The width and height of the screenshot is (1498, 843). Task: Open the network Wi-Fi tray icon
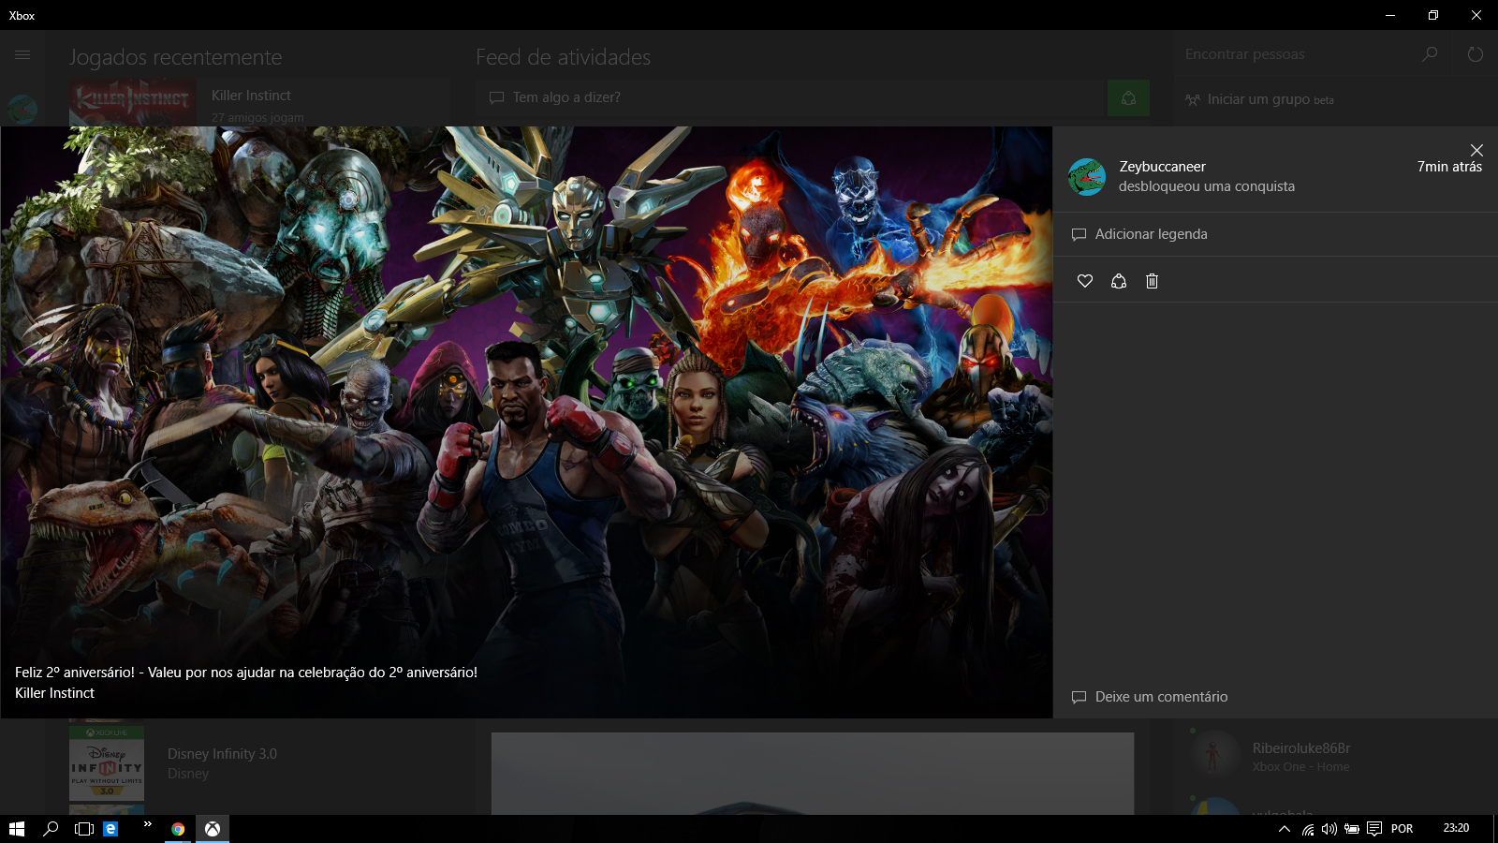point(1308,829)
